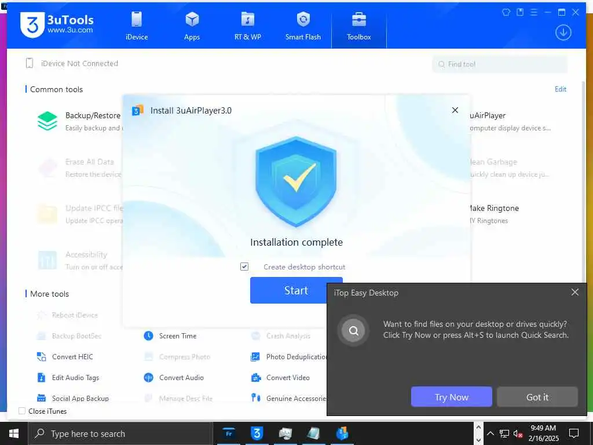Open the Screen Time tool

[170, 336]
